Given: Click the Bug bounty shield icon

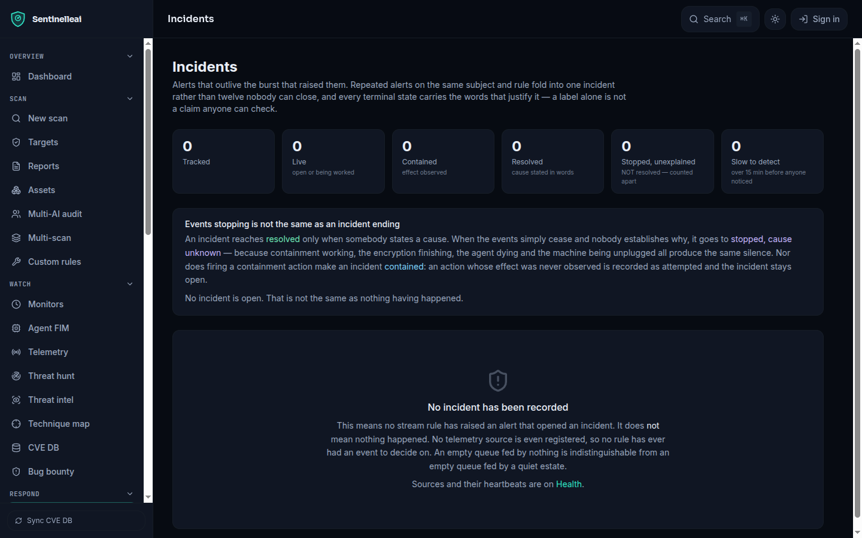Looking at the screenshot, I should (16, 472).
